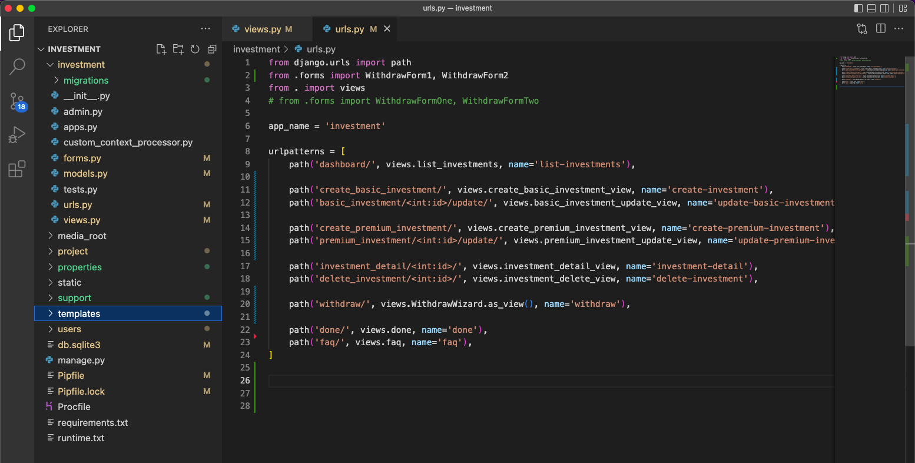Viewport: 915px width, 463px height.
Task: Click 'list_investments' view reference on line 9
Action: click(458, 164)
